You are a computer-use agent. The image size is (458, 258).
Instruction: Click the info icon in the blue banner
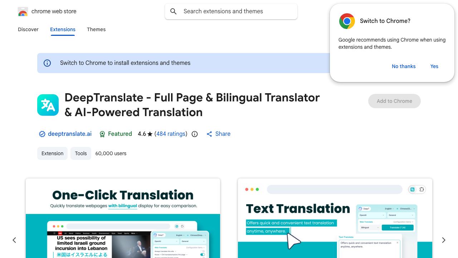click(x=47, y=63)
